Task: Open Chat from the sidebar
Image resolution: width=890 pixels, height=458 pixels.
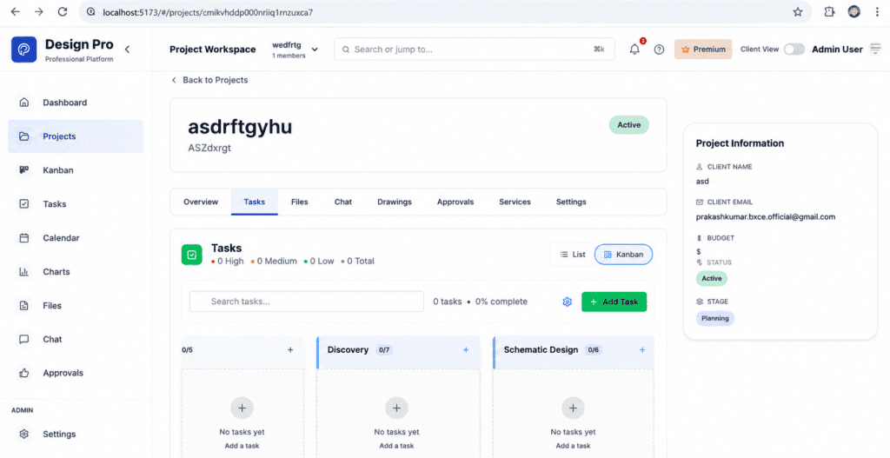Action: [x=76, y=339]
